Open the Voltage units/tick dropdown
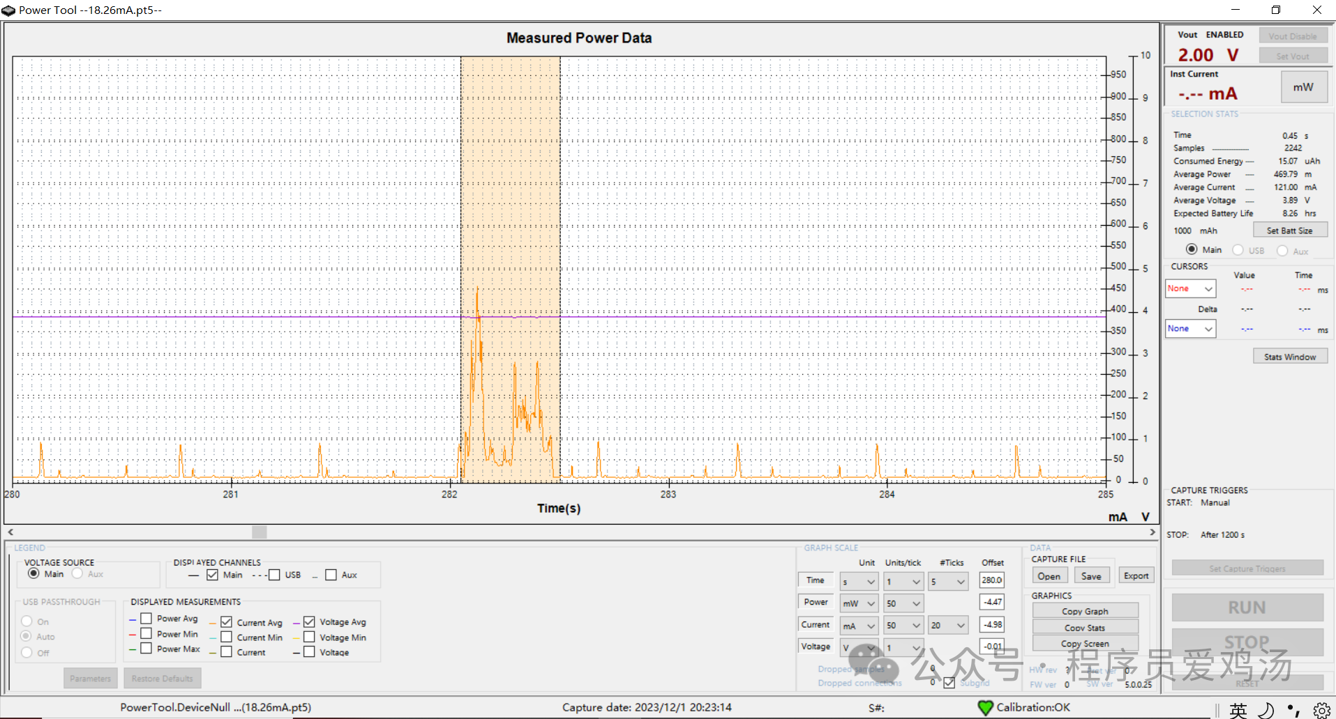This screenshot has height=719, width=1336. 903,647
